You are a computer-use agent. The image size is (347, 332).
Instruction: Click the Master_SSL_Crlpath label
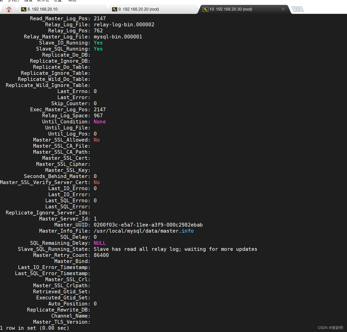point(62,285)
